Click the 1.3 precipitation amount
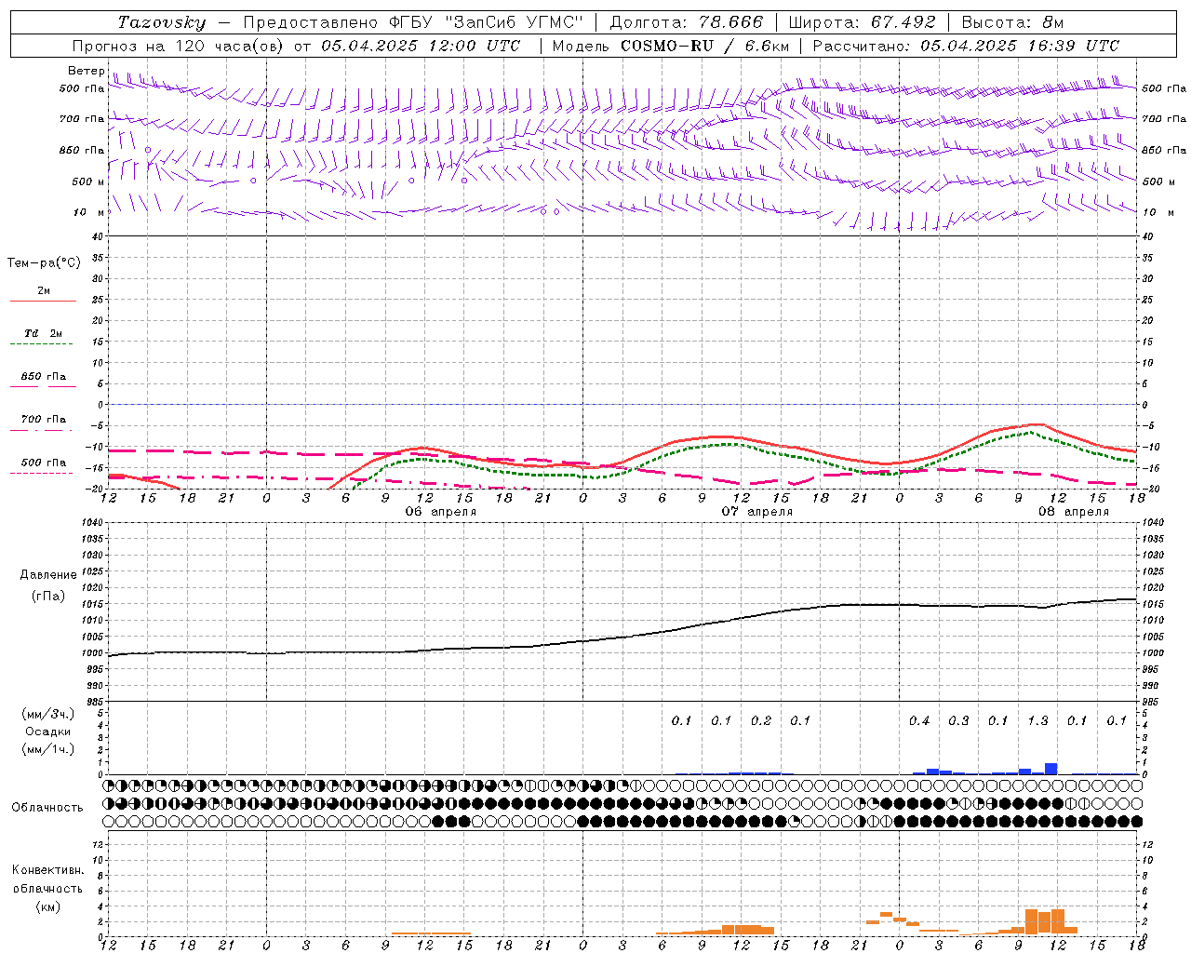This screenshot has width=1191, height=953. click(x=1037, y=721)
